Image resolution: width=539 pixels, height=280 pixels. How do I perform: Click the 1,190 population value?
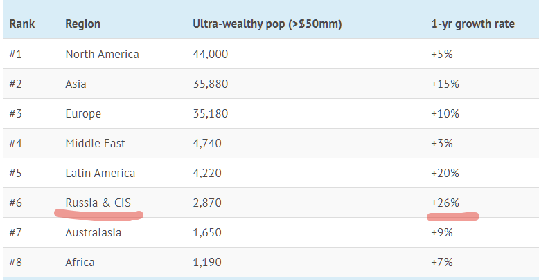tap(207, 262)
